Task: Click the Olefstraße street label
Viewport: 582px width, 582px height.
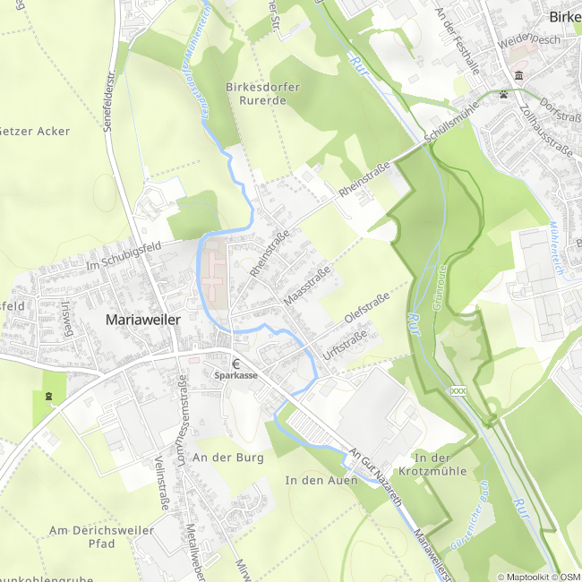Action: [x=367, y=307]
